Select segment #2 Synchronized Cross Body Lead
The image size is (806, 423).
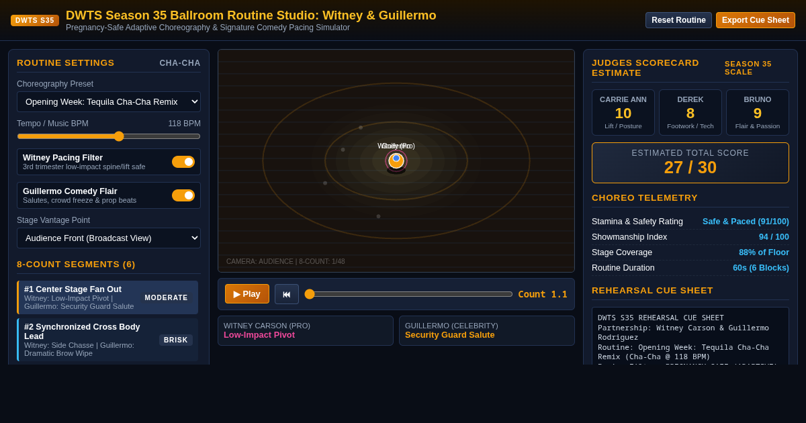click(107, 340)
